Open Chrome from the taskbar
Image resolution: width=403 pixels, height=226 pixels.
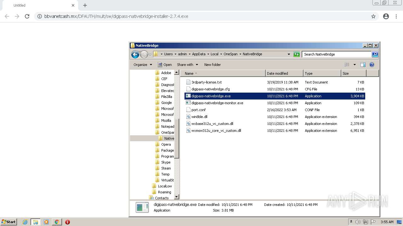coord(57,222)
